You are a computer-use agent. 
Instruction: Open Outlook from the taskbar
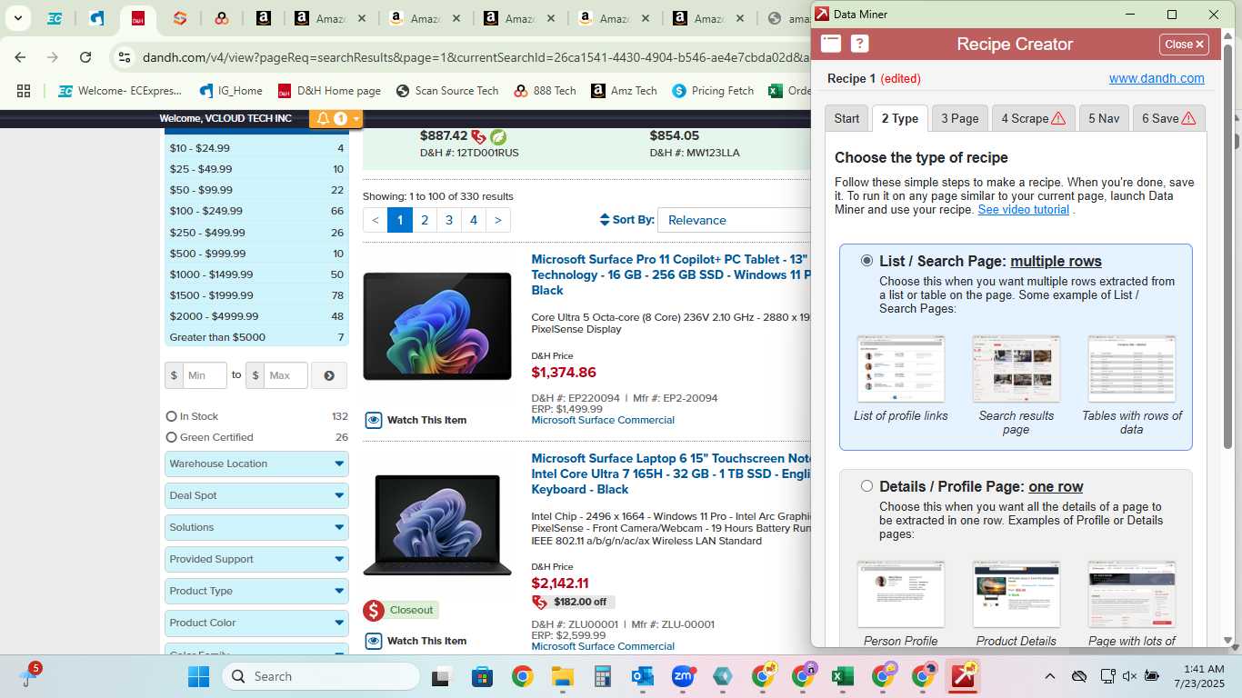(643, 676)
